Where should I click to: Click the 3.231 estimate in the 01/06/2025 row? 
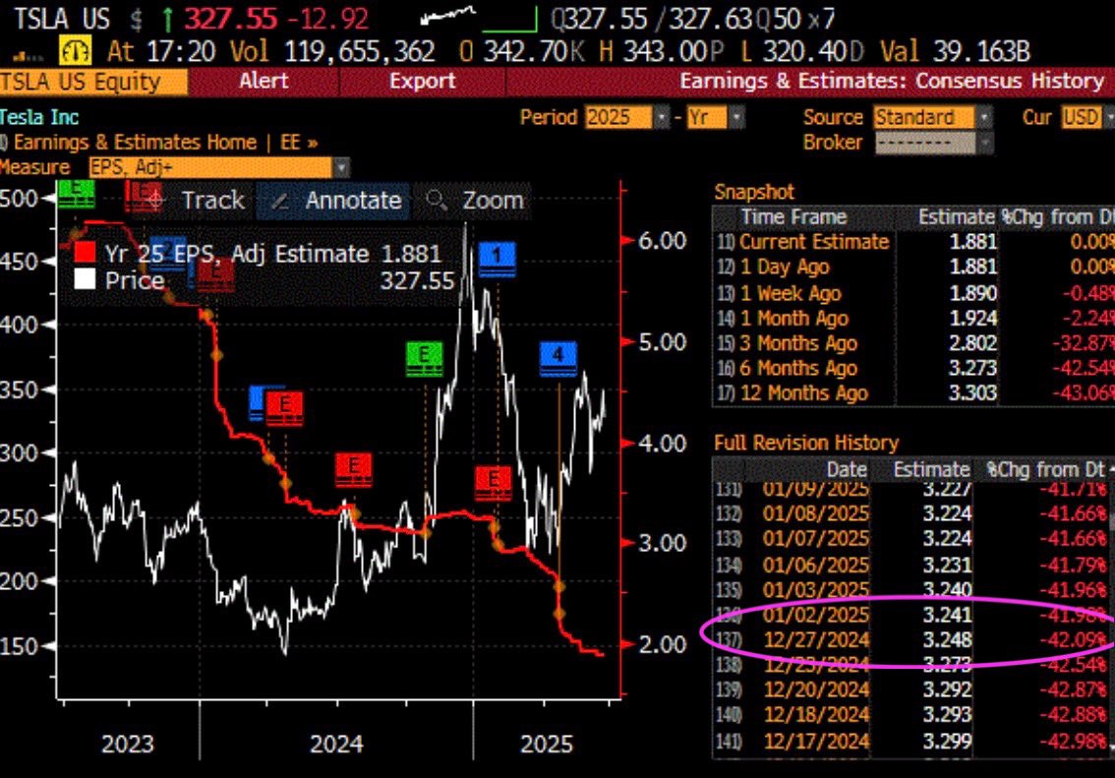[x=947, y=565]
